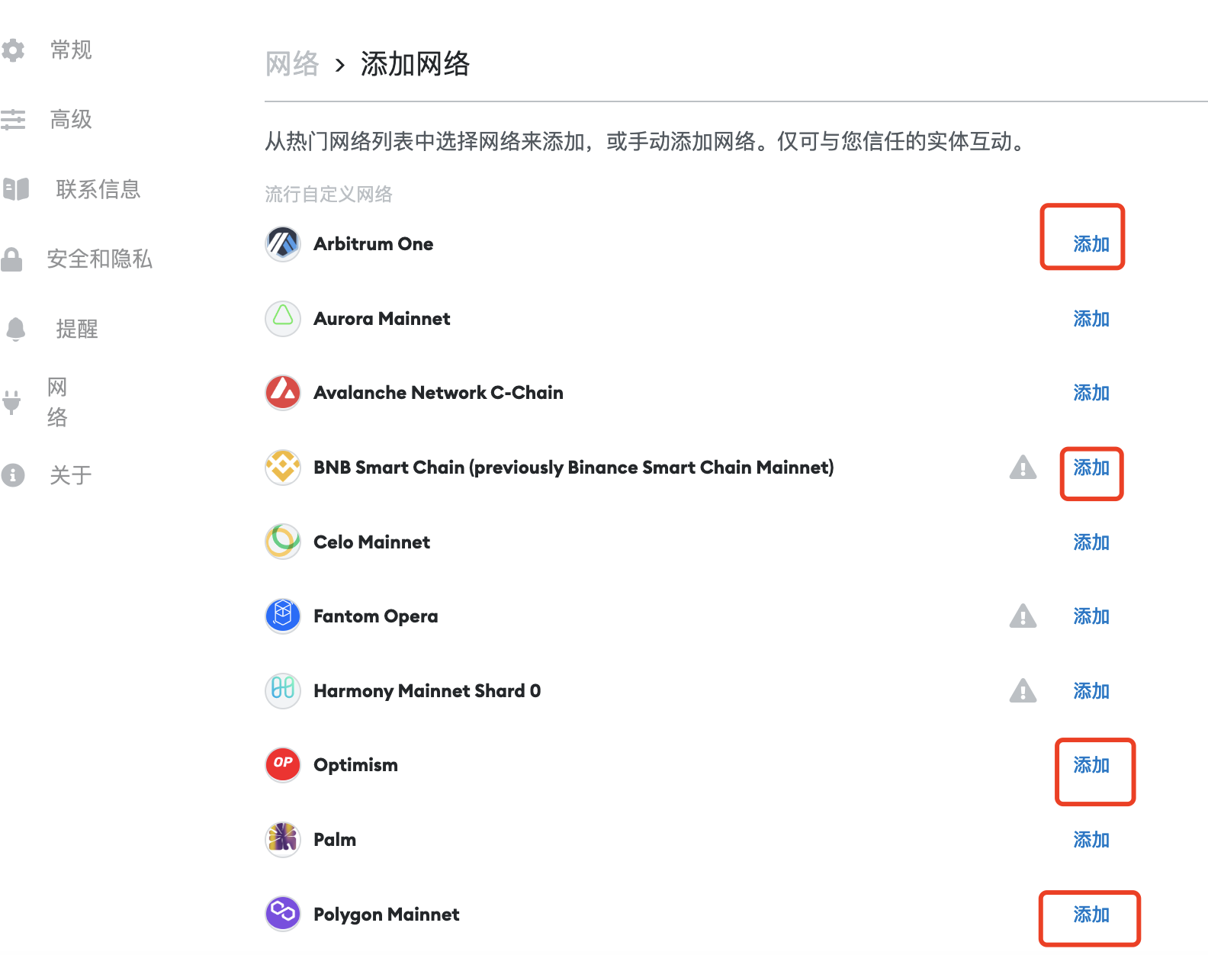Click the BNB Smart Chain logo
The height and width of the screenshot is (955, 1208).
(x=283, y=467)
